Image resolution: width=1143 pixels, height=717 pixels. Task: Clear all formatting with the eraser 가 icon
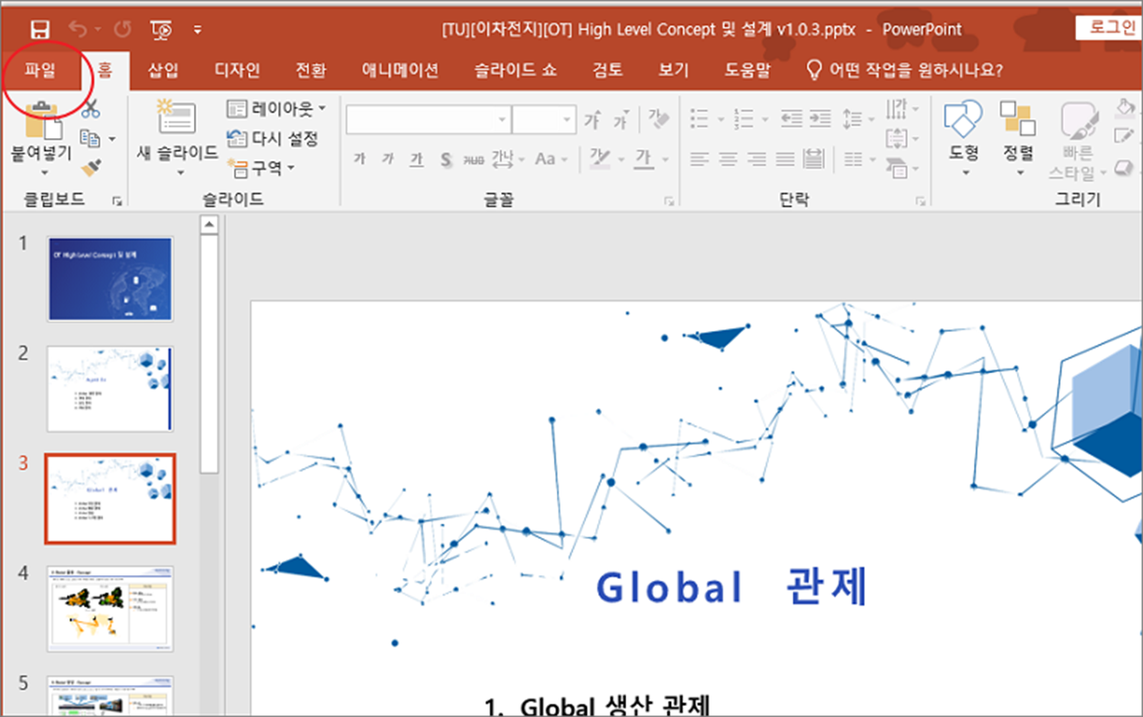658,118
